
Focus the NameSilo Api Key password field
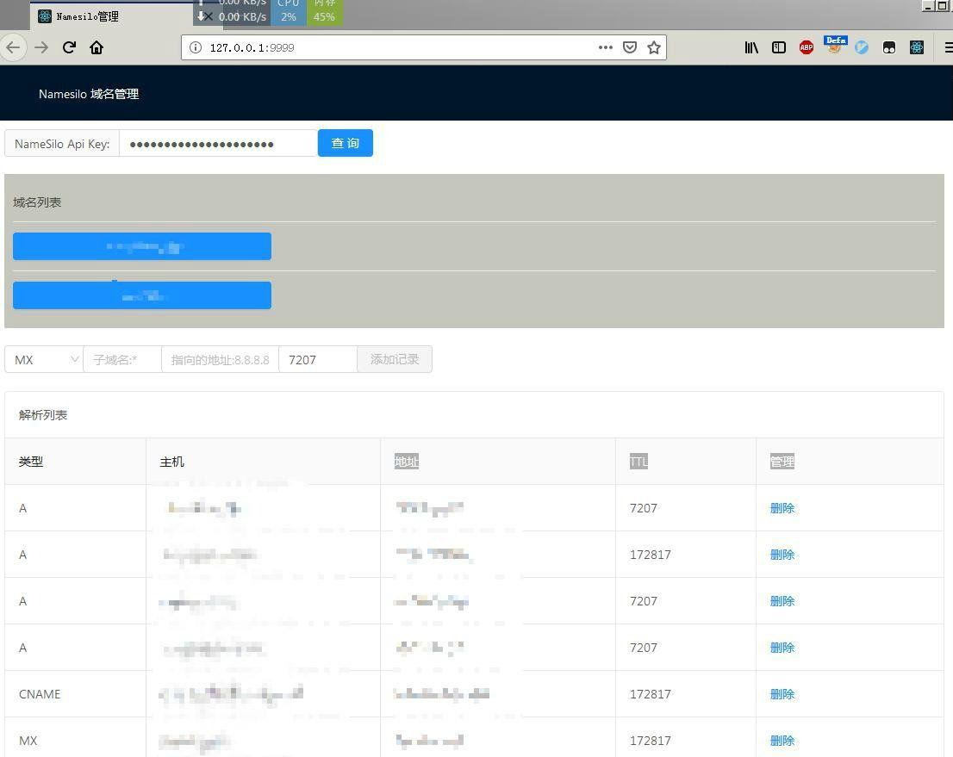coord(218,144)
